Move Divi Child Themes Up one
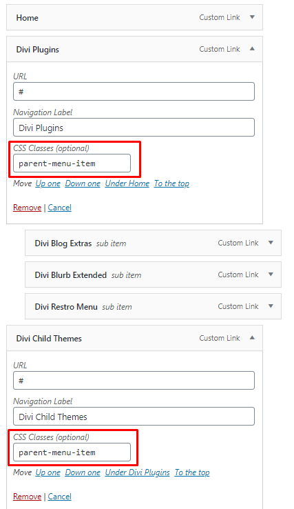The height and width of the screenshot is (509, 294). 48,472
